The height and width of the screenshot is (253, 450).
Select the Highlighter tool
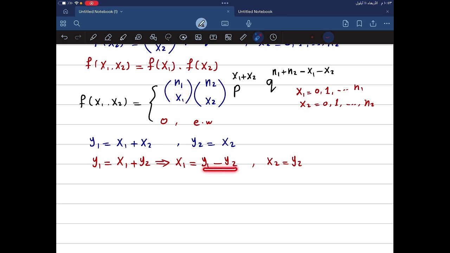click(123, 37)
